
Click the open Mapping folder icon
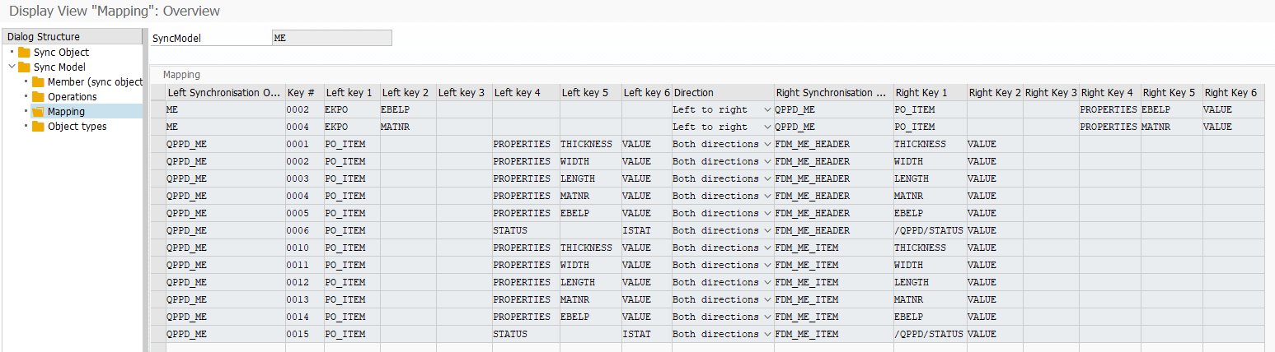point(38,112)
